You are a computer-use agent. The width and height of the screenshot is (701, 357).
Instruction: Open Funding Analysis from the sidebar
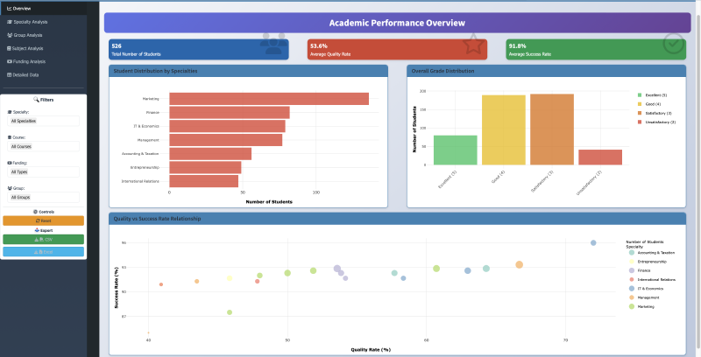coord(43,61)
